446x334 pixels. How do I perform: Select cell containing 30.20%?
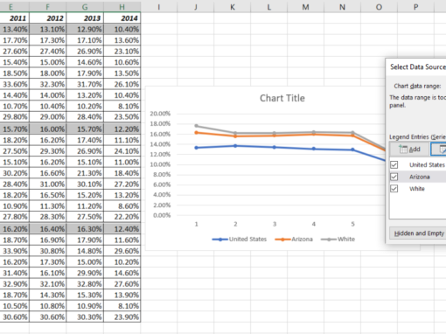15,173
